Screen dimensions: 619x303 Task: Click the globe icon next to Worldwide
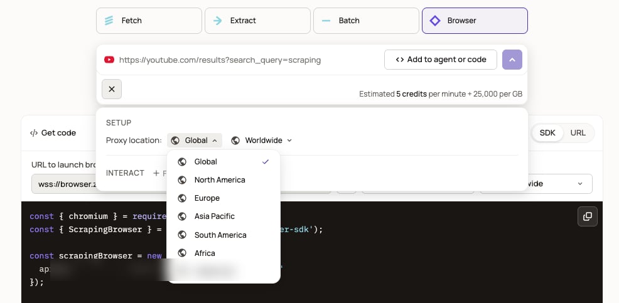235,141
